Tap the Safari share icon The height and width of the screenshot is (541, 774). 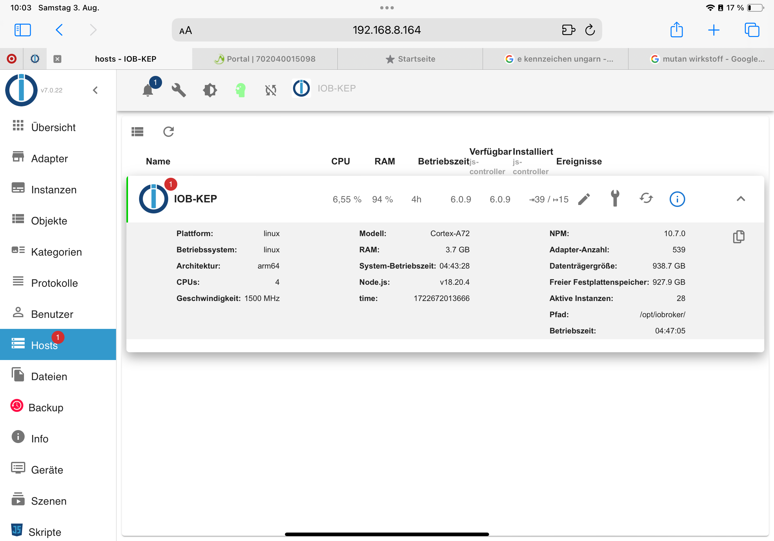tap(676, 30)
